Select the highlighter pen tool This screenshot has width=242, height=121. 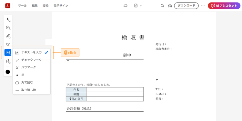point(8,36)
